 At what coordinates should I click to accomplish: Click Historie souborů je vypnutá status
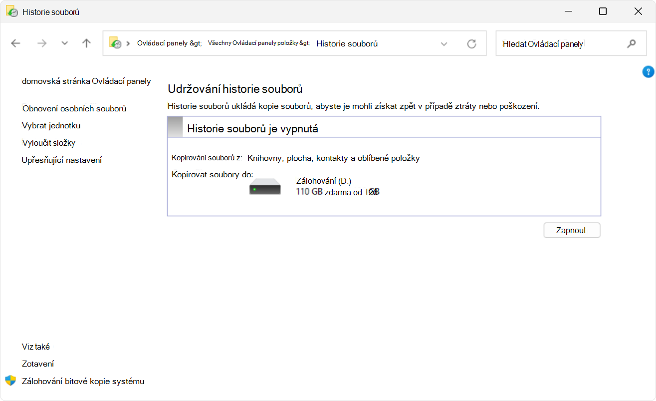[x=252, y=129]
